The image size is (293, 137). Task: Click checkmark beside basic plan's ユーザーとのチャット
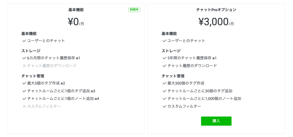[24, 41]
